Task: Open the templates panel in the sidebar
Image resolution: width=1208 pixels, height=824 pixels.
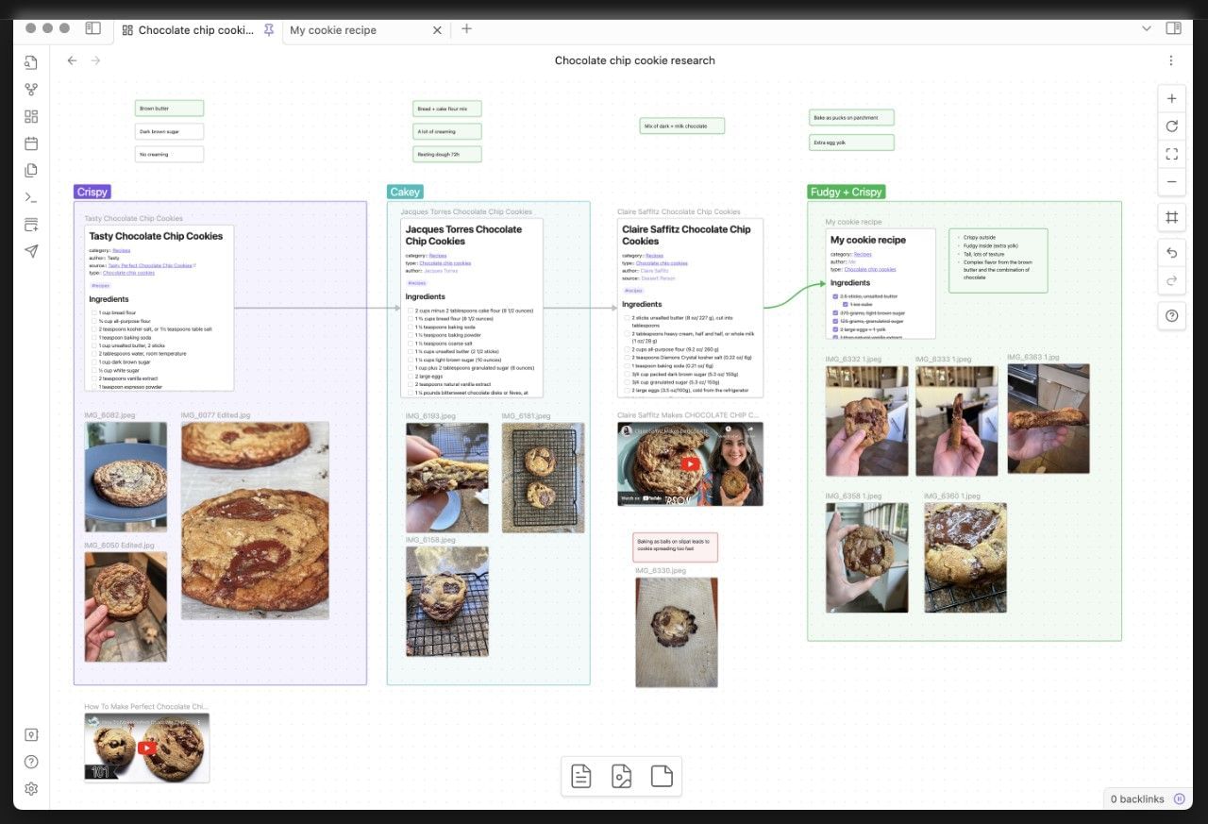Action: [31, 170]
